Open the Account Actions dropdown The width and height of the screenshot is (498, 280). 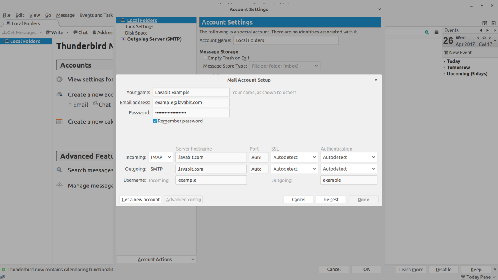pyautogui.click(x=156, y=259)
